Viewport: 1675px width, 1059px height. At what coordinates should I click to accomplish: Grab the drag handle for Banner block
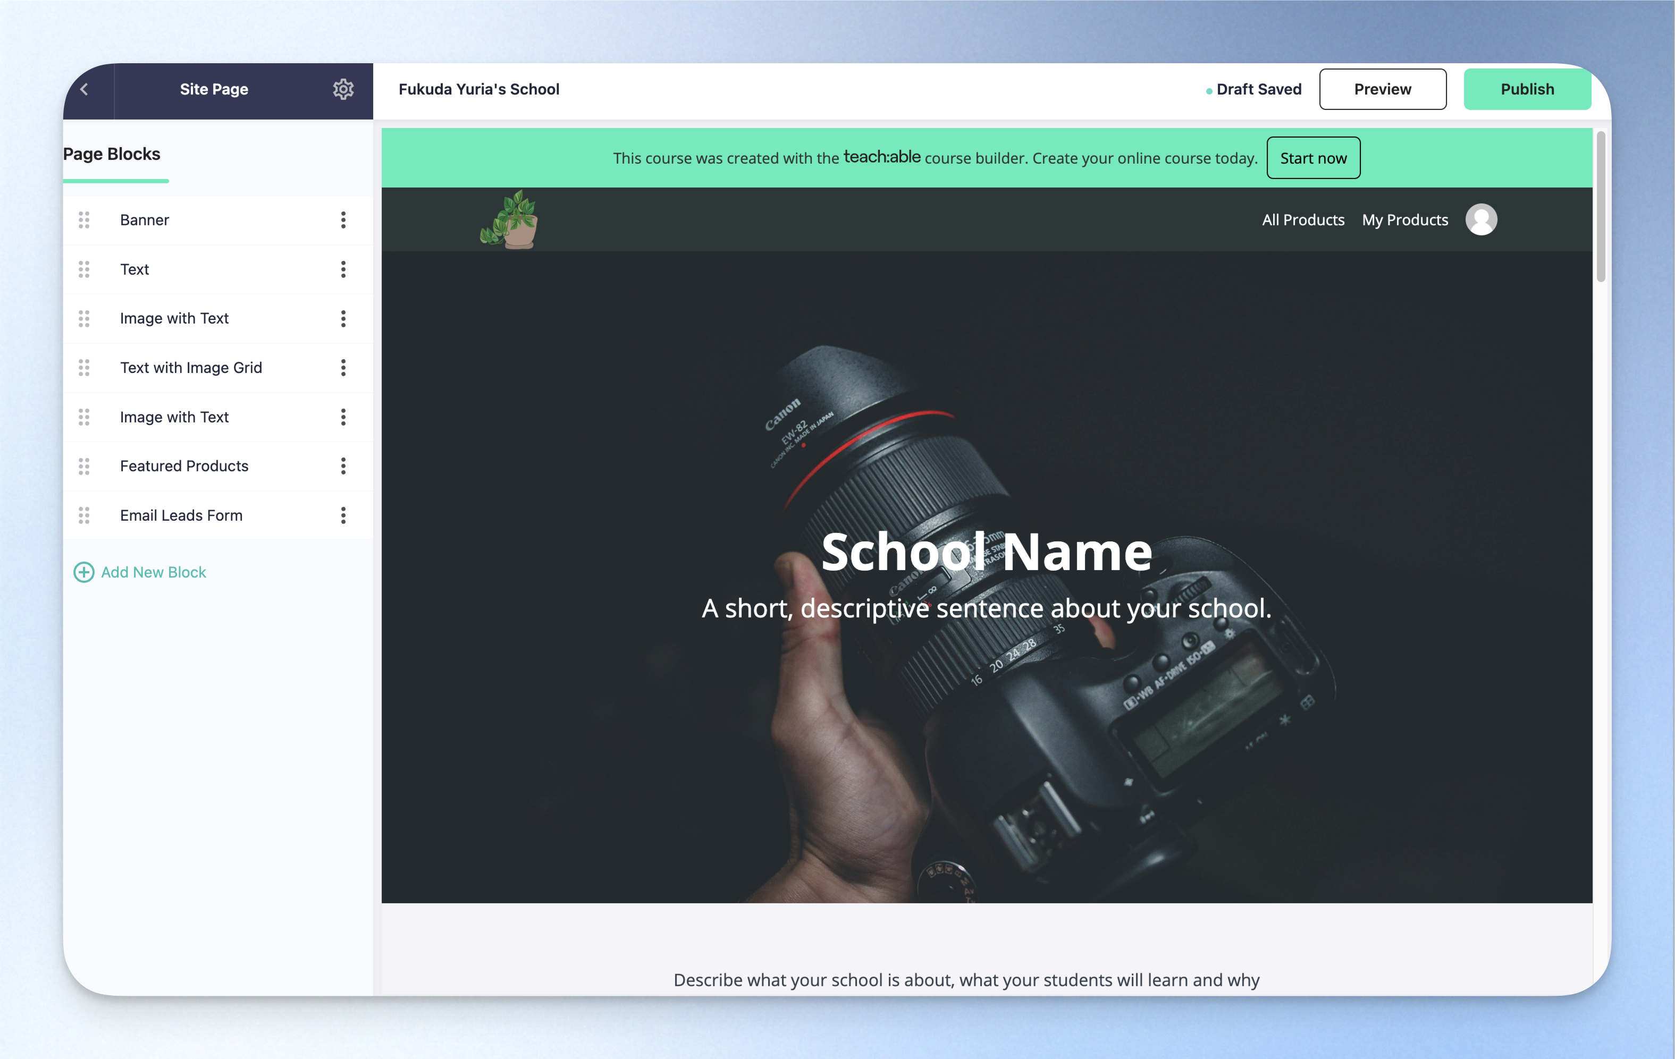(84, 221)
